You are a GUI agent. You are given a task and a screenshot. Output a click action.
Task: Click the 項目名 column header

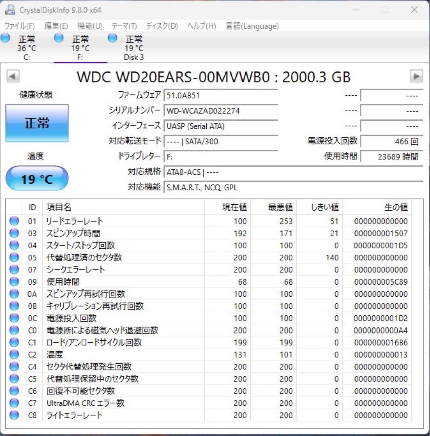click(124, 207)
